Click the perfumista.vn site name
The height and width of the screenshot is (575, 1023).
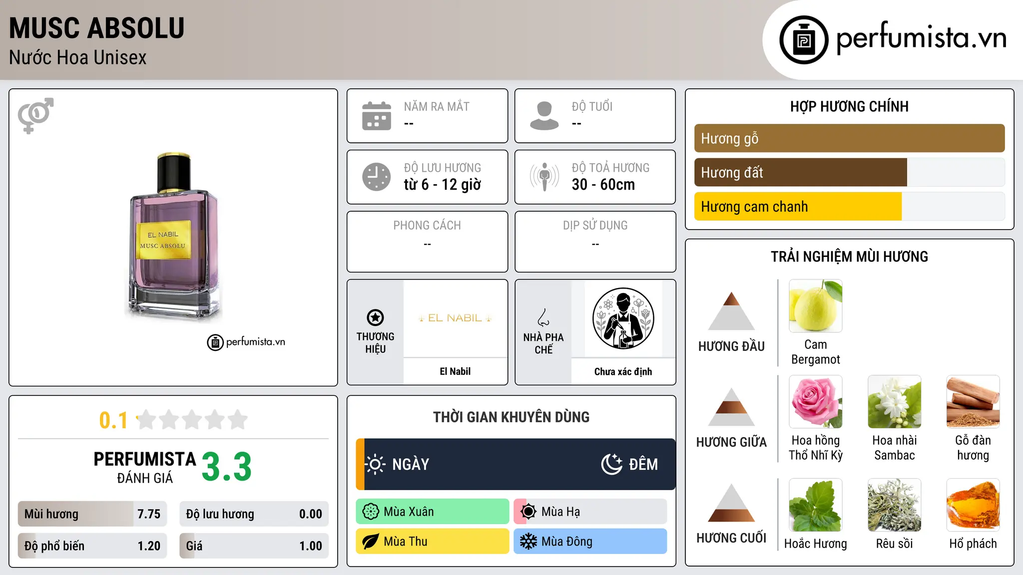click(921, 38)
